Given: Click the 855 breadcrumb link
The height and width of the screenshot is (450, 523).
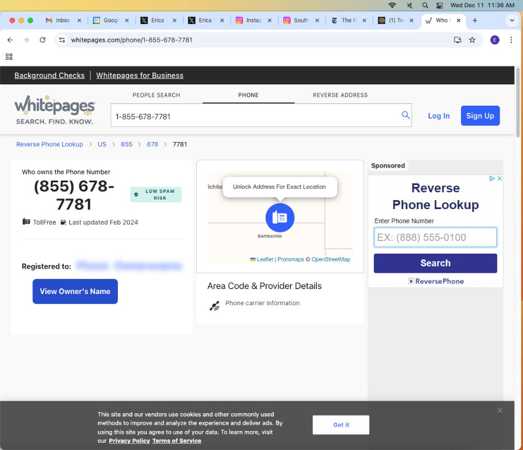Looking at the screenshot, I should (x=126, y=144).
